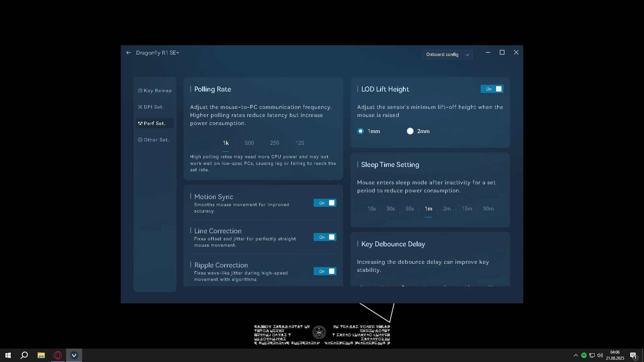This screenshot has width=644, height=362.
Task: Select the 500 polling rate option
Action: click(249, 143)
